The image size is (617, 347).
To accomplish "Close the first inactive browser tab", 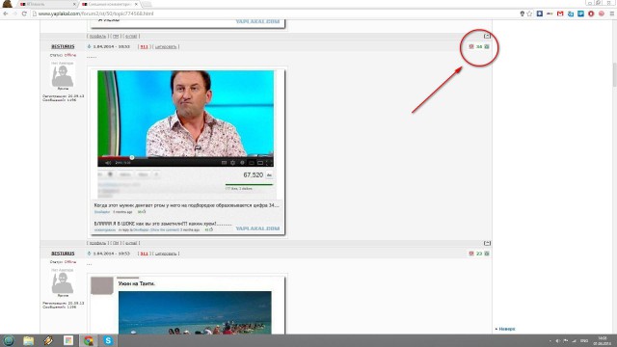I will (x=74, y=4).
